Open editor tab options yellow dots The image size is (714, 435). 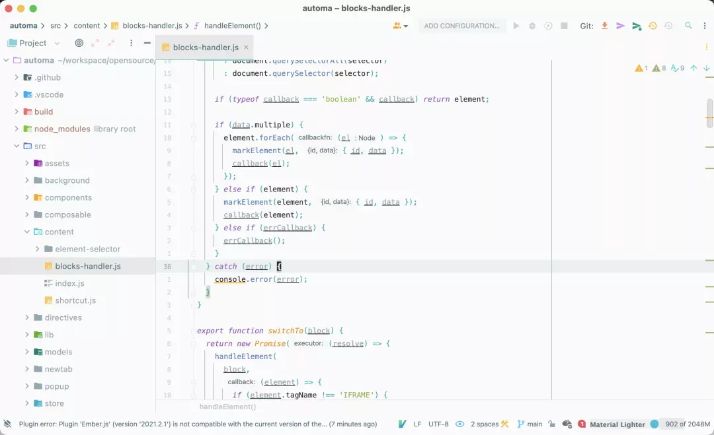(706, 48)
